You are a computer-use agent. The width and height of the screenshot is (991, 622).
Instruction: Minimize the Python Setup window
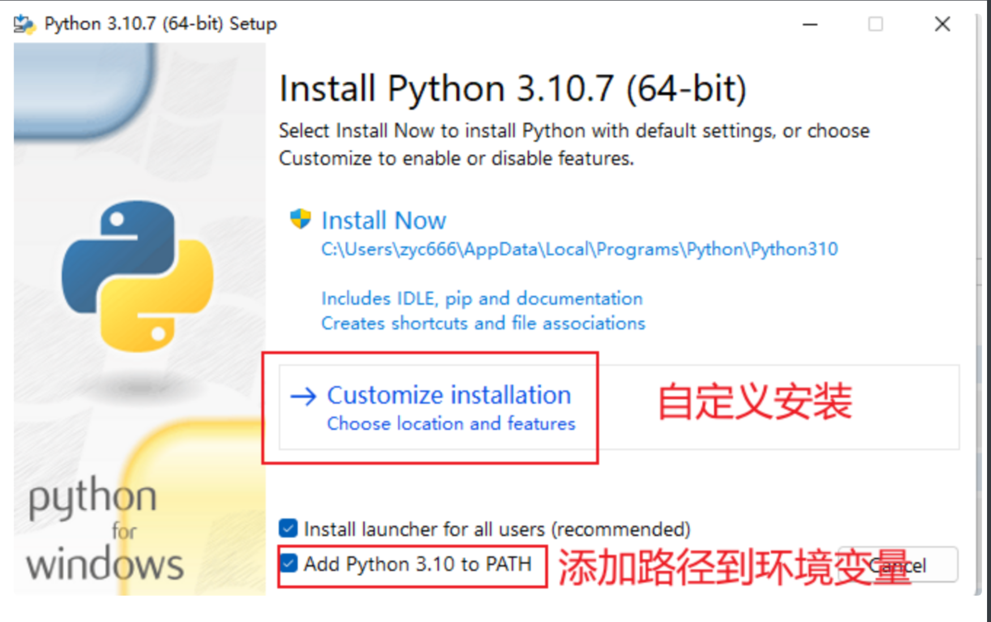click(x=810, y=24)
